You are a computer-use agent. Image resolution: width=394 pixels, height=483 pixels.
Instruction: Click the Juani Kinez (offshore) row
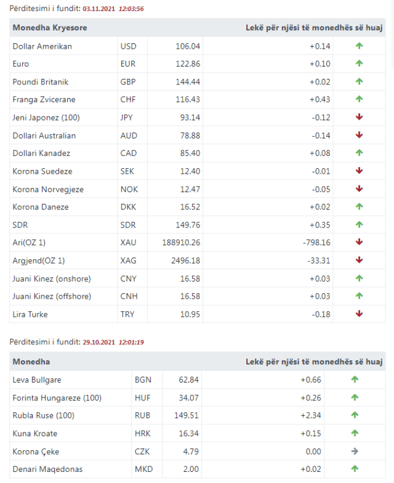point(52,296)
